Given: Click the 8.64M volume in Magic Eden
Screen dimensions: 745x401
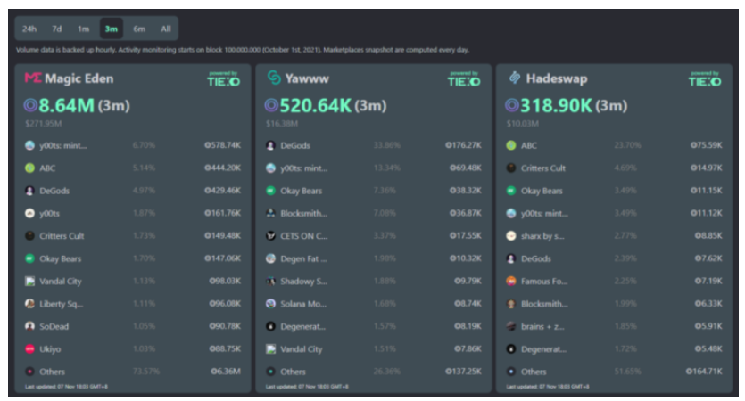Looking at the screenshot, I should pos(67,105).
